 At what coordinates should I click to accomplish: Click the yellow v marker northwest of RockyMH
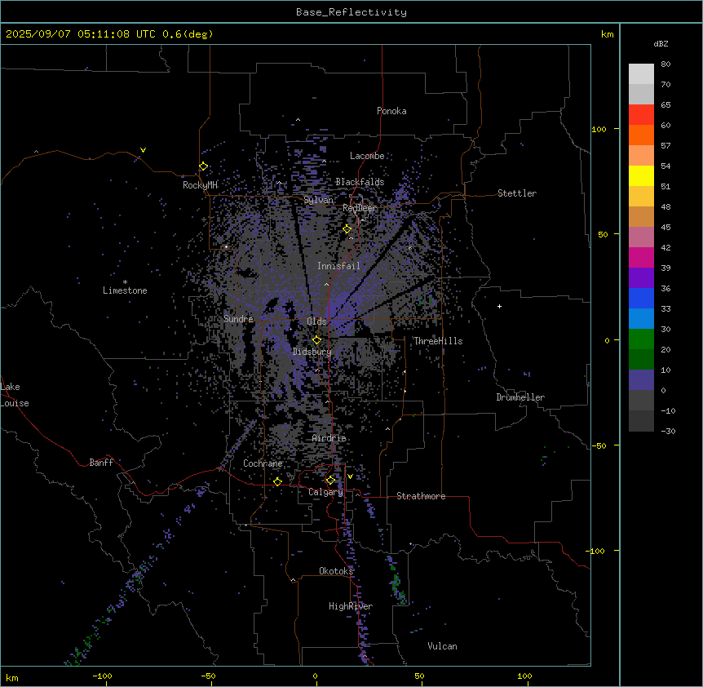(x=143, y=150)
